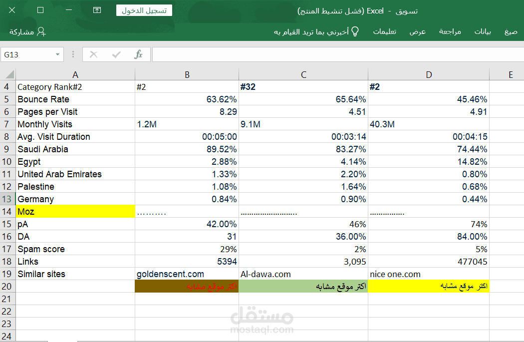Click the Avg. Visit Duration cell
The image size is (524, 342).
click(75, 137)
